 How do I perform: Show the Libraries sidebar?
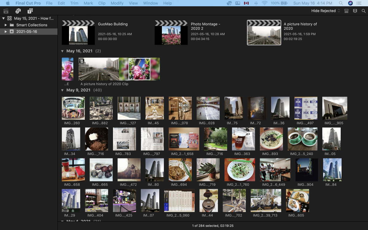[x=6, y=11]
